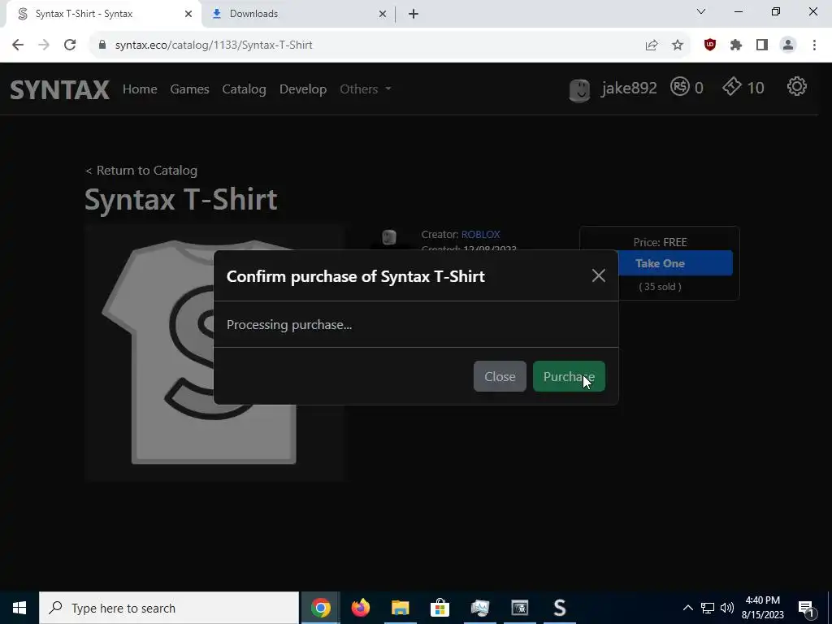Reload the page
This screenshot has height=624, width=832.
70,45
